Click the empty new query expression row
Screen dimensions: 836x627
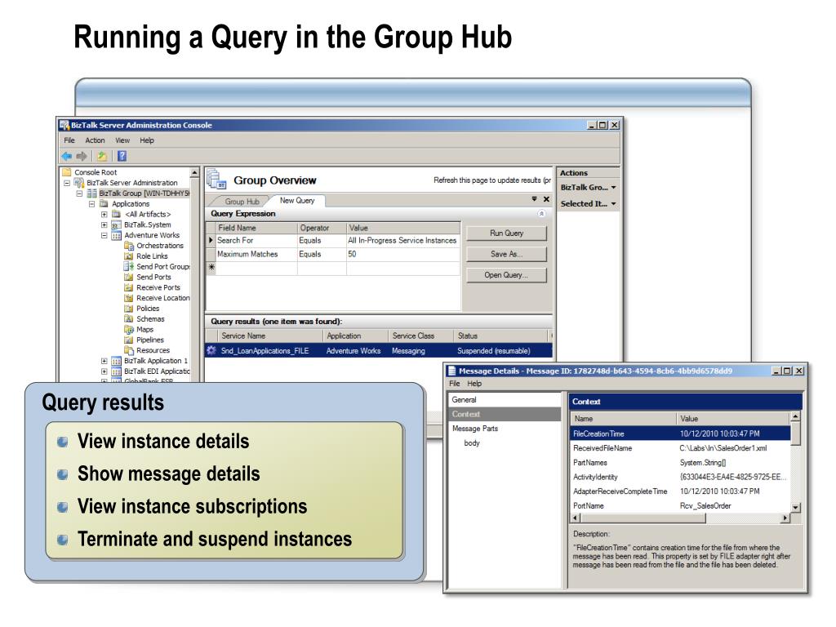point(333,268)
